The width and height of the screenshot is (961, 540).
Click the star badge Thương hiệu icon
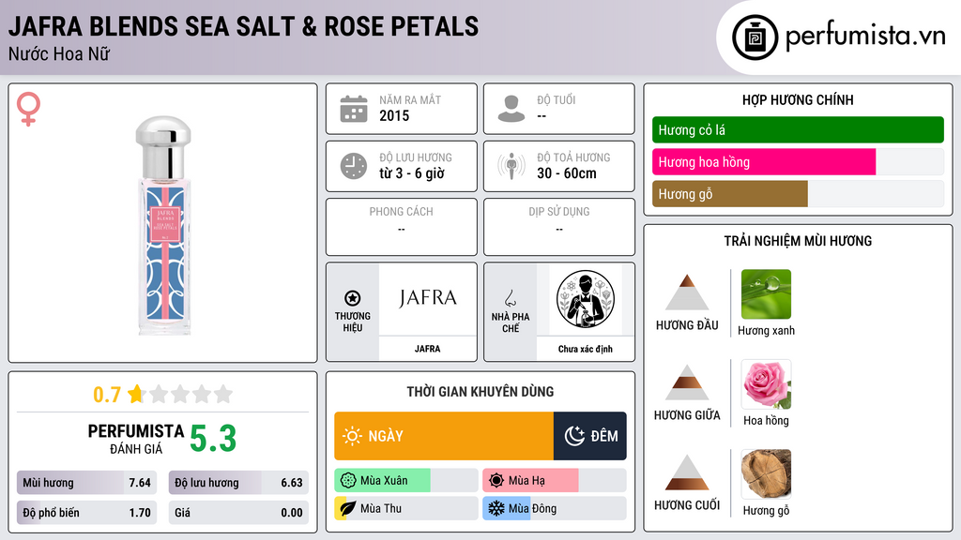click(x=353, y=298)
